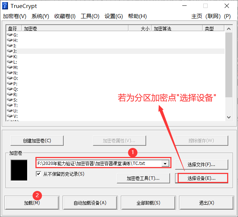The width and height of the screenshot is (238, 217).
Task: Click the drive list scroll-down arrow
Action: pyautogui.click(x=229, y=117)
